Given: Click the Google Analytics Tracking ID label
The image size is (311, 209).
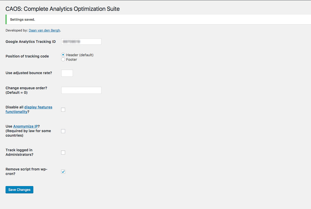Looking at the screenshot, I should pyautogui.click(x=31, y=42).
